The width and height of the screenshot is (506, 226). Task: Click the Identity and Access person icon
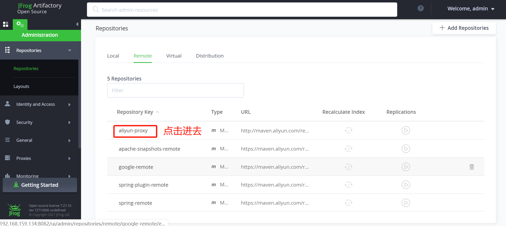pos(7,104)
